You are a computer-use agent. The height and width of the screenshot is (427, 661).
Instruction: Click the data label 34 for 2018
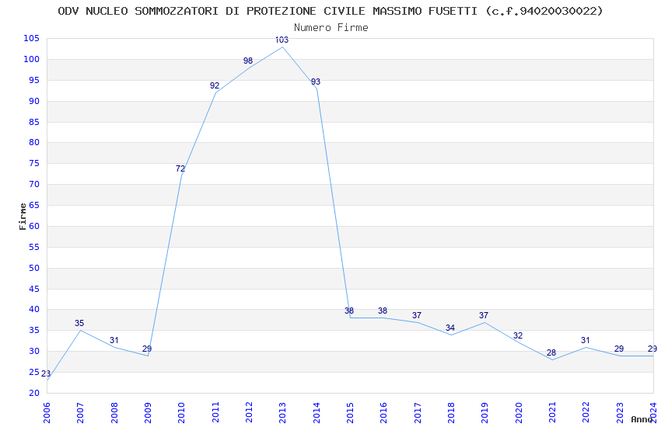coord(450,328)
